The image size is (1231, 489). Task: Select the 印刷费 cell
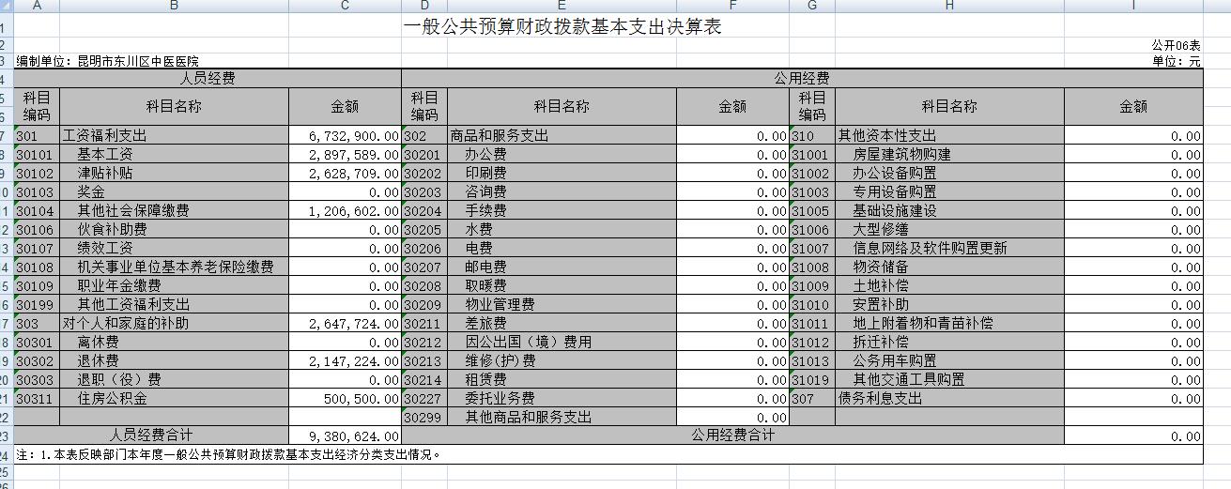coord(562,173)
